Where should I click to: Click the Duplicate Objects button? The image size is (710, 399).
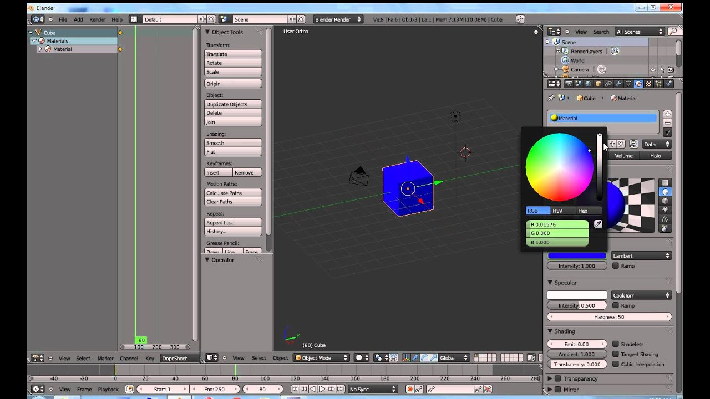(x=233, y=104)
